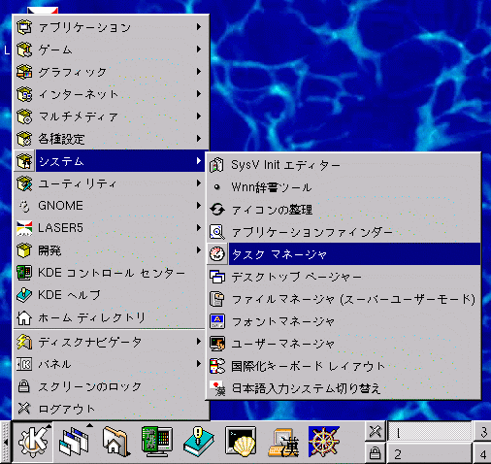Click the GNOME foot icon
The width and height of the screenshot is (491, 464).
[x=24, y=206]
